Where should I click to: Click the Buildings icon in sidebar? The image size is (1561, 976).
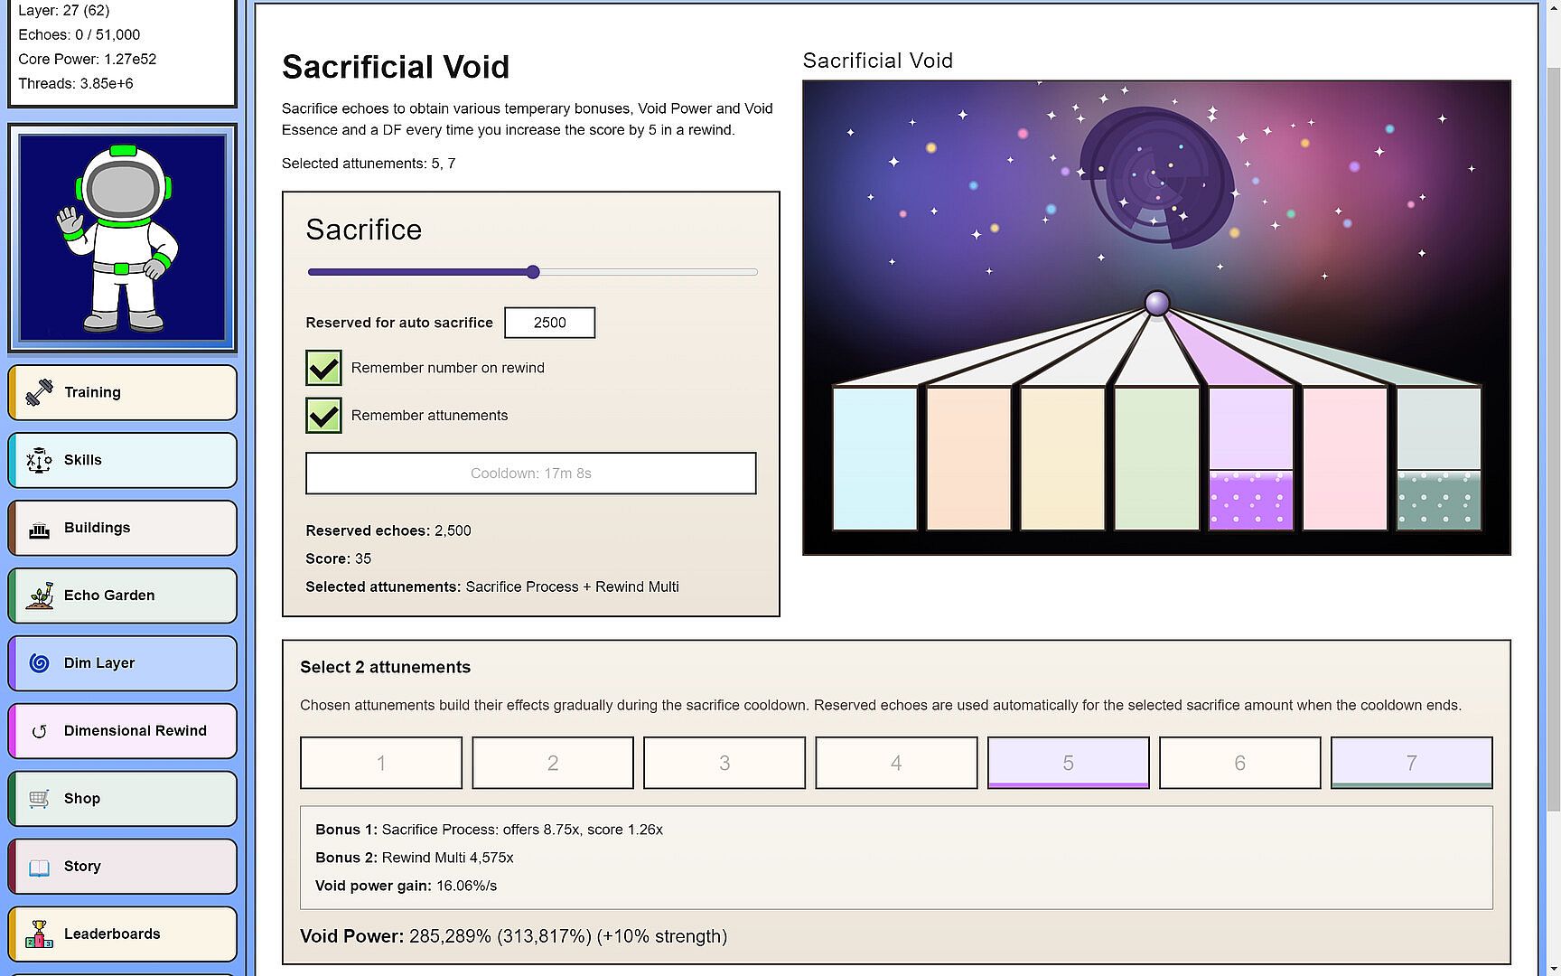(x=39, y=530)
